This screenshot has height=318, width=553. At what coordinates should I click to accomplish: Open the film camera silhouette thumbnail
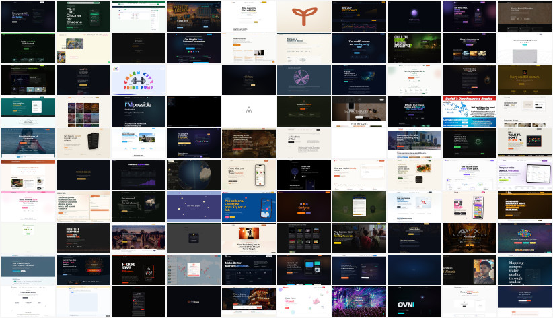pyautogui.click(x=249, y=238)
